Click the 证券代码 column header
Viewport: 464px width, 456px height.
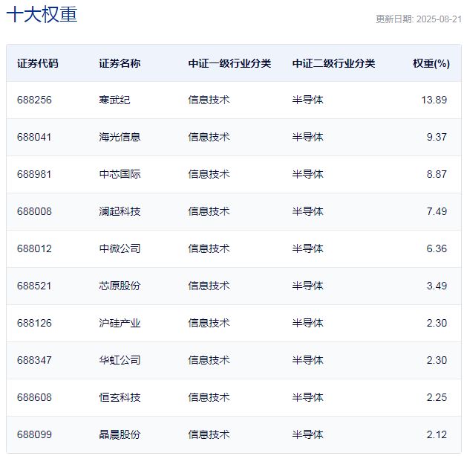pyautogui.click(x=37, y=63)
